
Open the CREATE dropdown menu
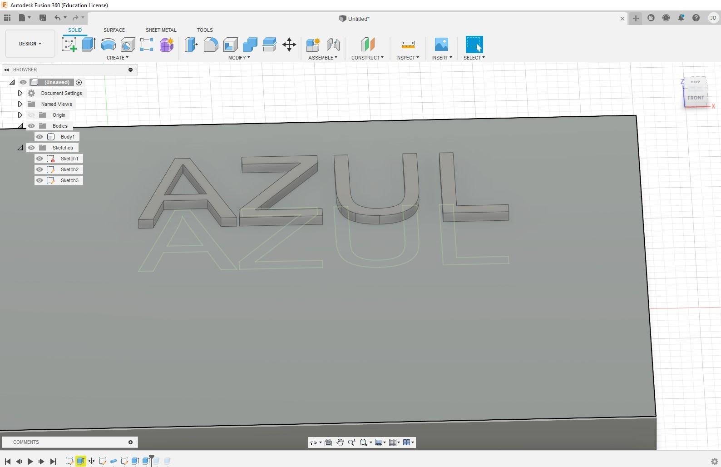118,58
